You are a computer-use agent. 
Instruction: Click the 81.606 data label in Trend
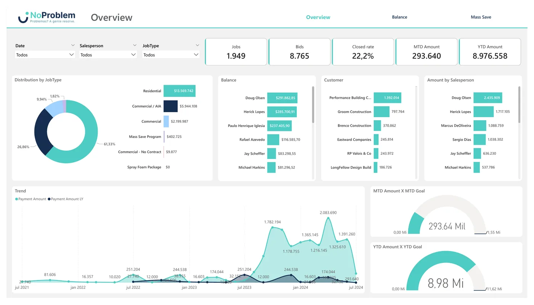tap(50, 275)
